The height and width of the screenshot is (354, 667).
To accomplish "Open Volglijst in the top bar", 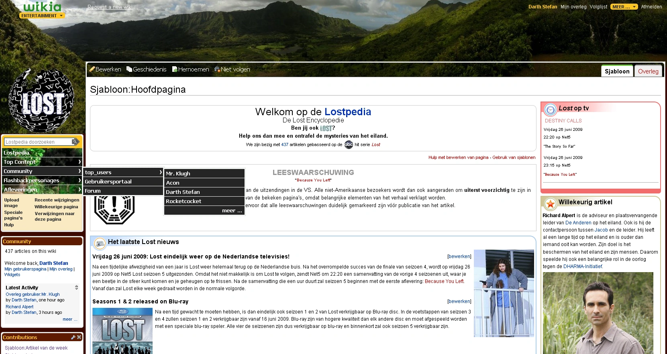I will pos(598,7).
